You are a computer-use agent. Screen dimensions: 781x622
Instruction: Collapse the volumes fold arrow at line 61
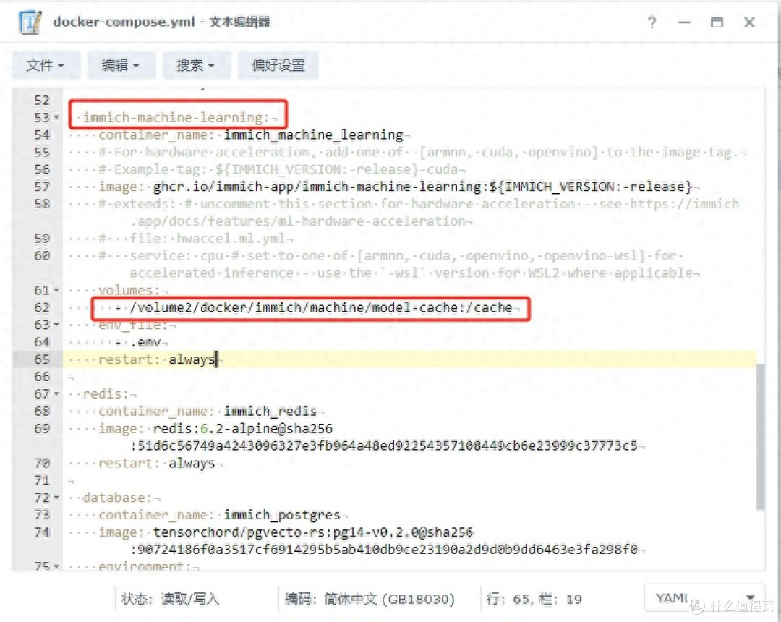click(x=56, y=290)
